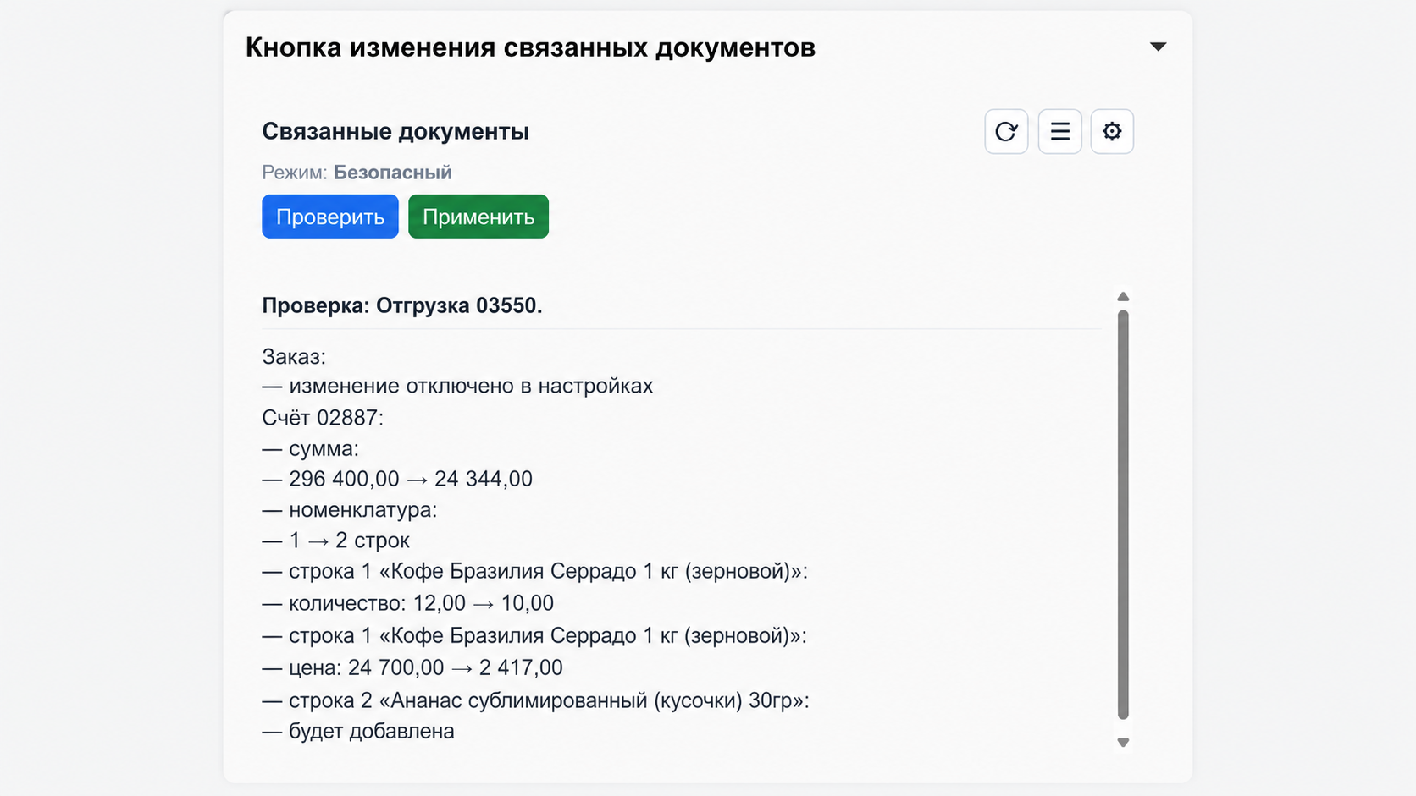Collapse the Кнопка изменения связанных документов section
Image resolution: width=1416 pixels, height=796 pixels.
pyautogui.click(x=1158, y=47)
